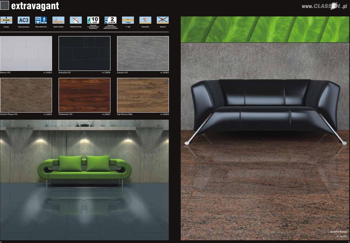Click the 10 LAT warranty icon
350x243 pixels.
93,20
